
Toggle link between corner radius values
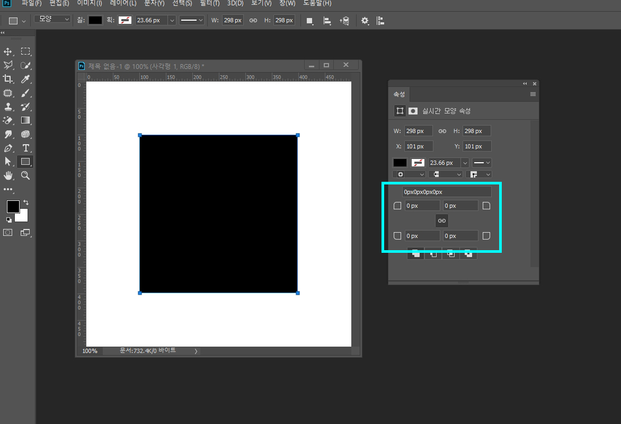pos(441,220)
